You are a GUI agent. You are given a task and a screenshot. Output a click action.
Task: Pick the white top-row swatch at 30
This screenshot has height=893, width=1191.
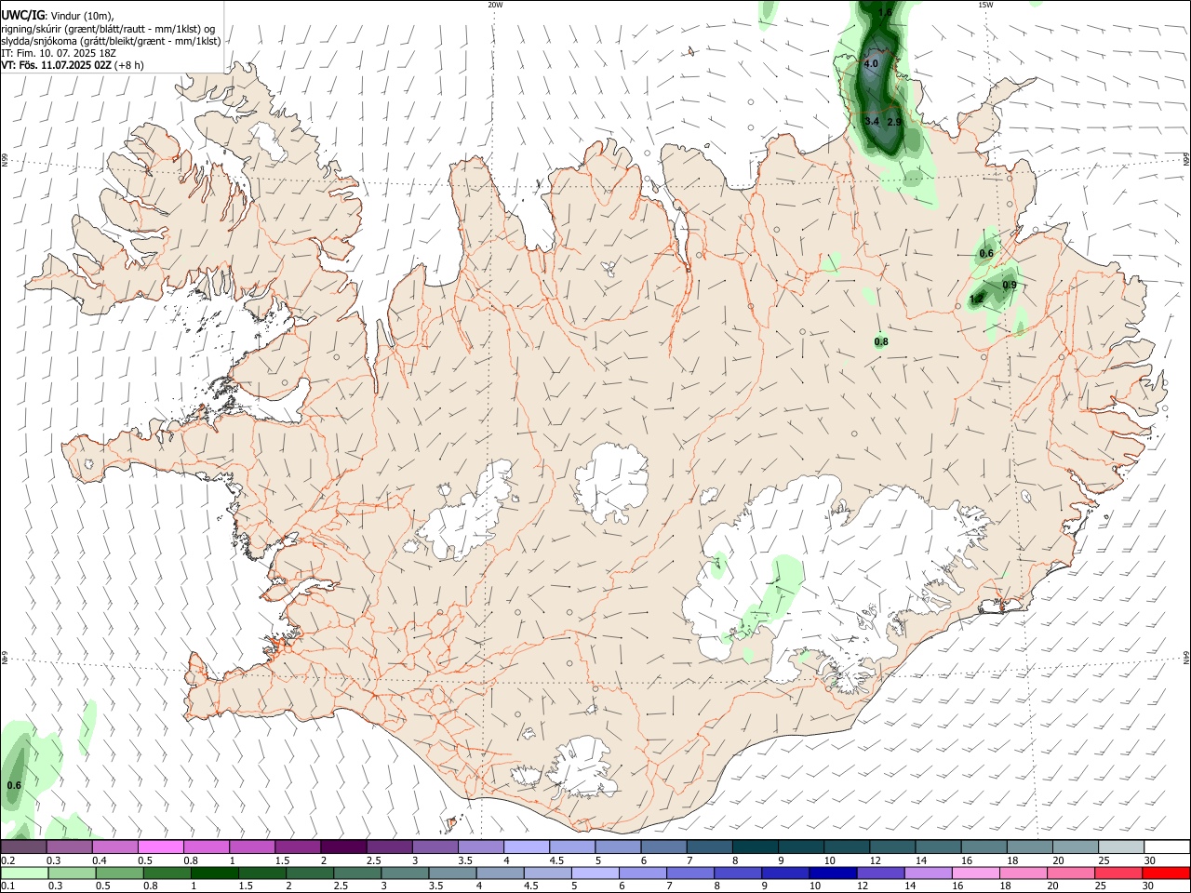1167,846
